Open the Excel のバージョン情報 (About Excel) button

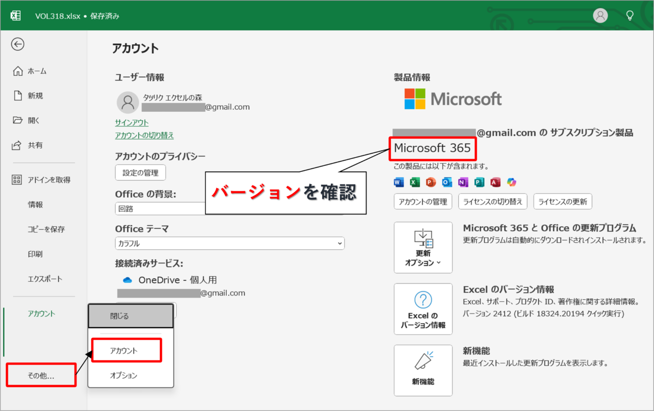point(423,309)
